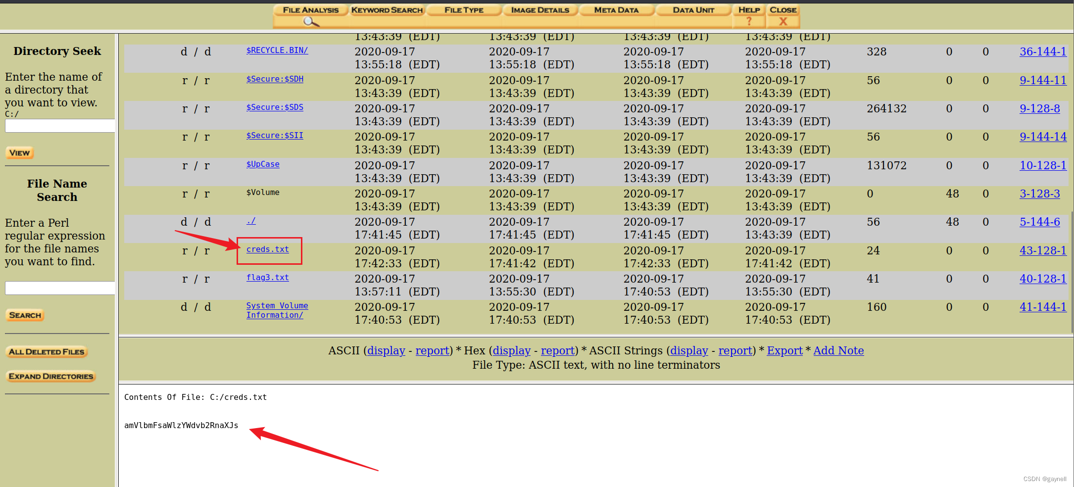Open the $Secure:$SDS file
1074x487 pixels.
point(275,107)
